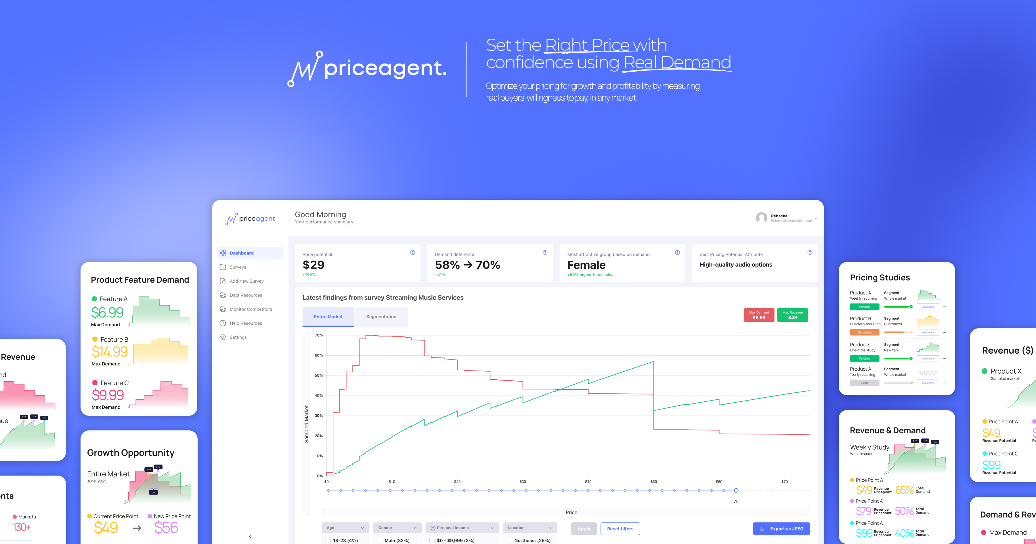Click the Monitor Competitors icon
Screen dimensions: 1036x544
pos(223,309)
